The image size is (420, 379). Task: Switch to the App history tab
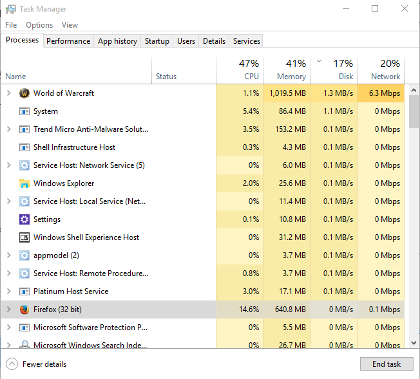pyautogui.click(x=117, y=41)
